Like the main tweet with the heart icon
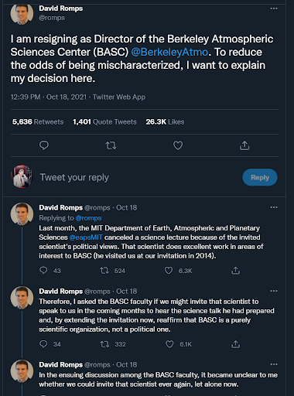Viewport: 294px width, 396px height. click(x=178, y=145)
